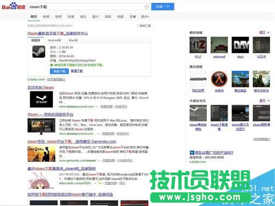Click the e.baidu.com text
275x206 pixels.
point(198,162)
